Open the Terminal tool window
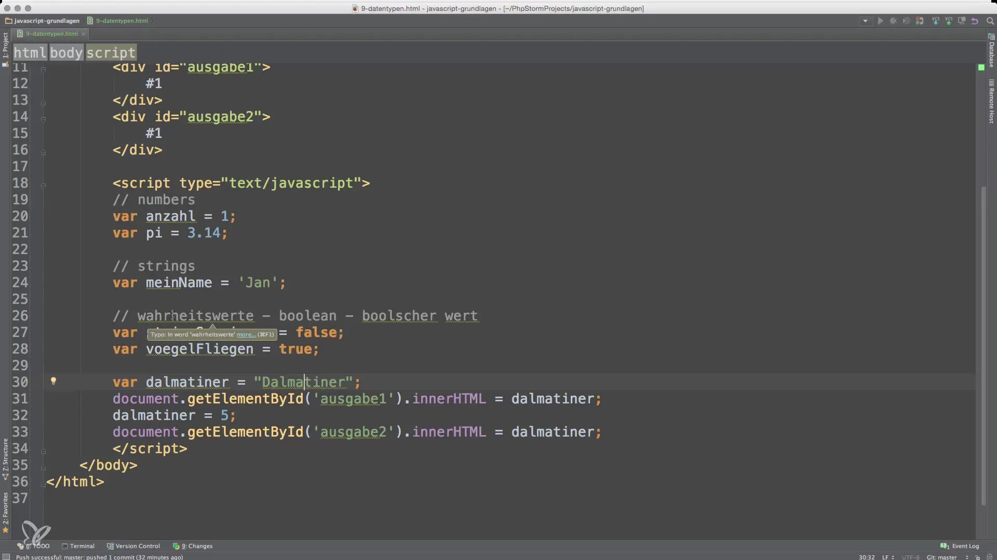997x560 pixels. (78, 546)
